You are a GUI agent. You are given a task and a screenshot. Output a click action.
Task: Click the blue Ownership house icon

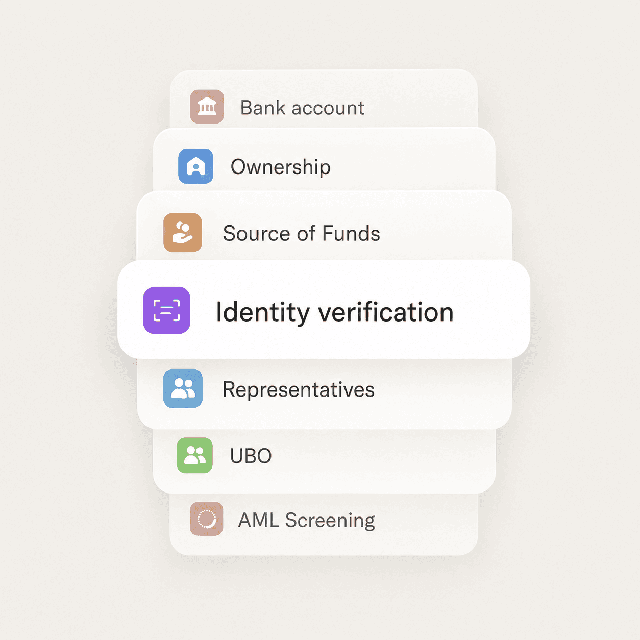tap(195, 166)
